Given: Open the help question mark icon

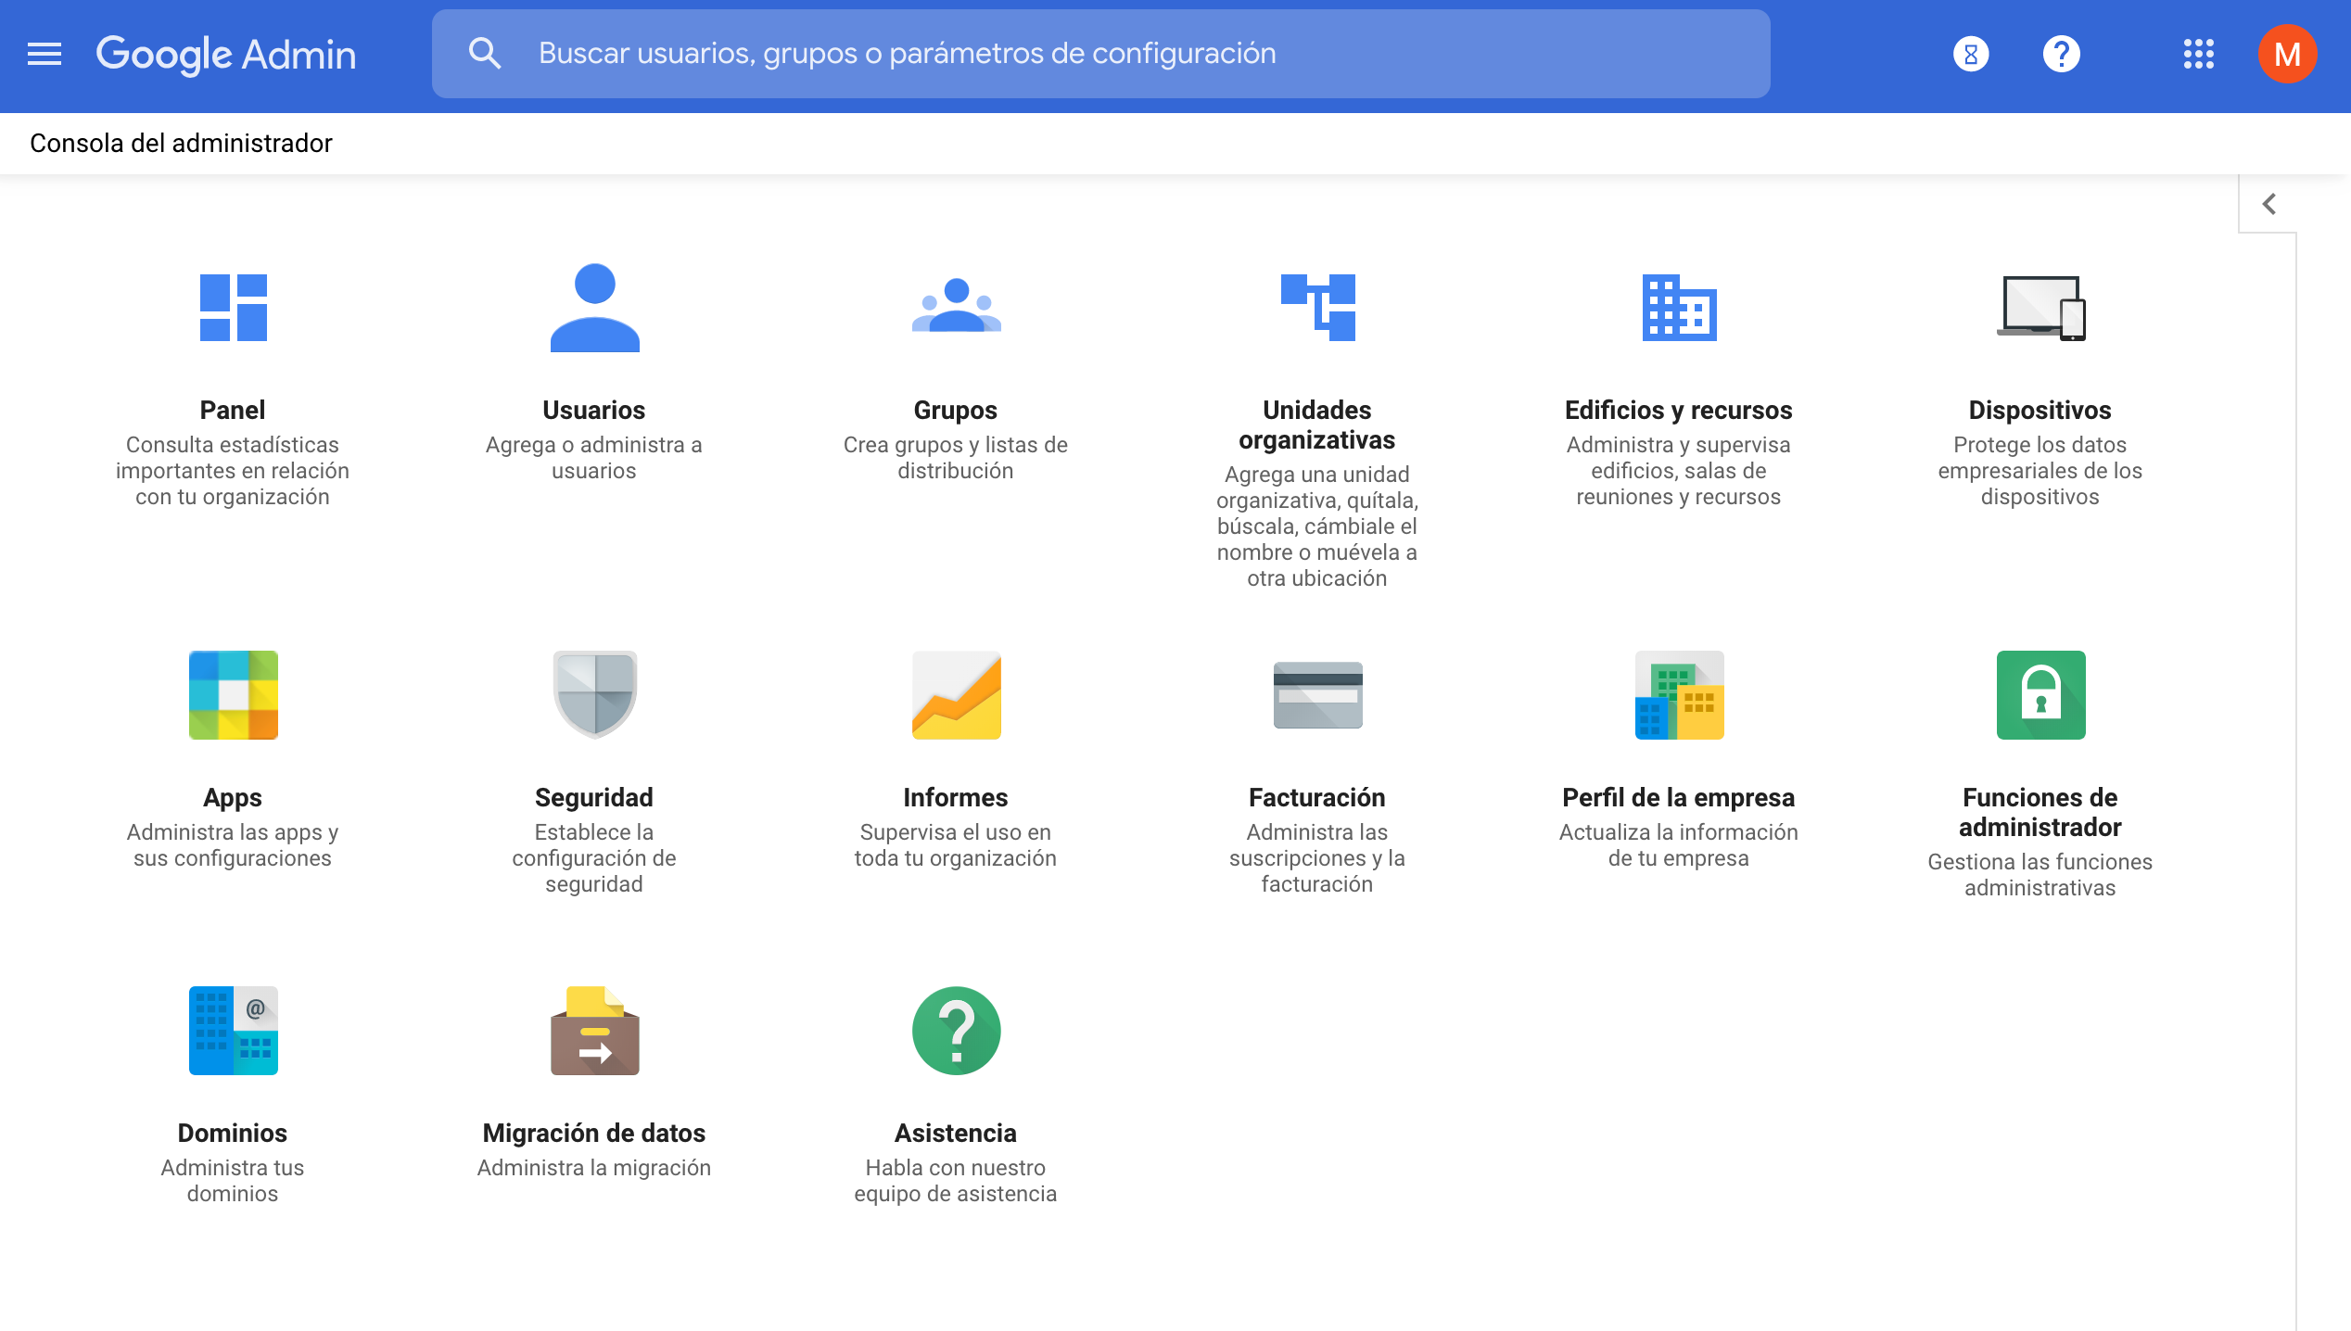Looking at the screenshot, I should click(2061, 54).
